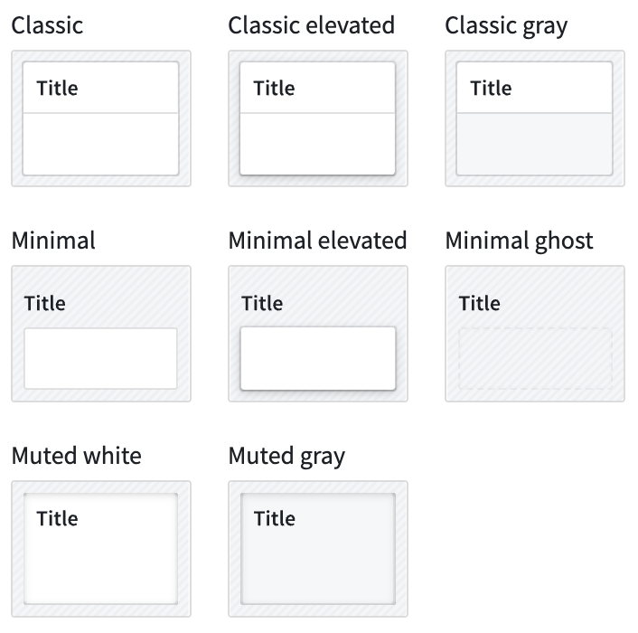Viewport: 638px width, 633px height.
Task: Select the Classic style preview card
Action: [101, 118]
